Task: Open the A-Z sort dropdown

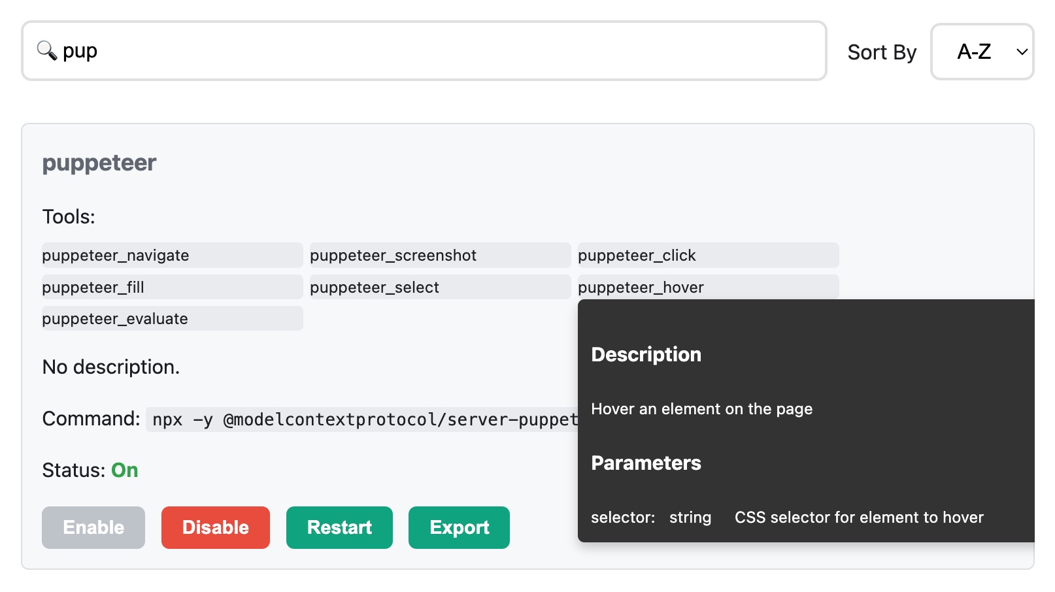Action: [982, 52]
